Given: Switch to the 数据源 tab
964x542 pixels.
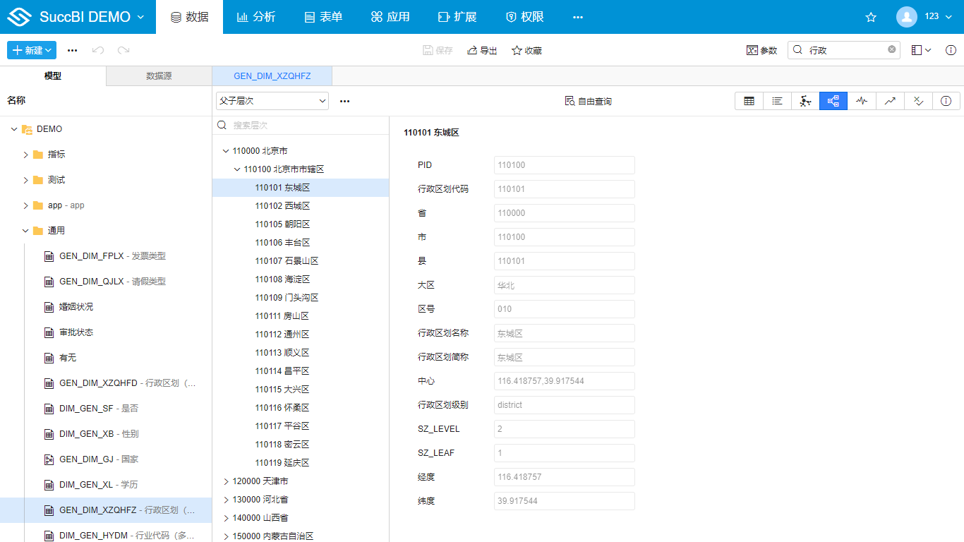Looking at the screenshot, I should click(x=158, y=76).
